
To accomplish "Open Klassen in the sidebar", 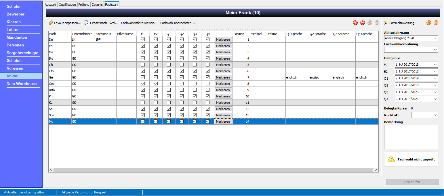I will tap(14, 22).
